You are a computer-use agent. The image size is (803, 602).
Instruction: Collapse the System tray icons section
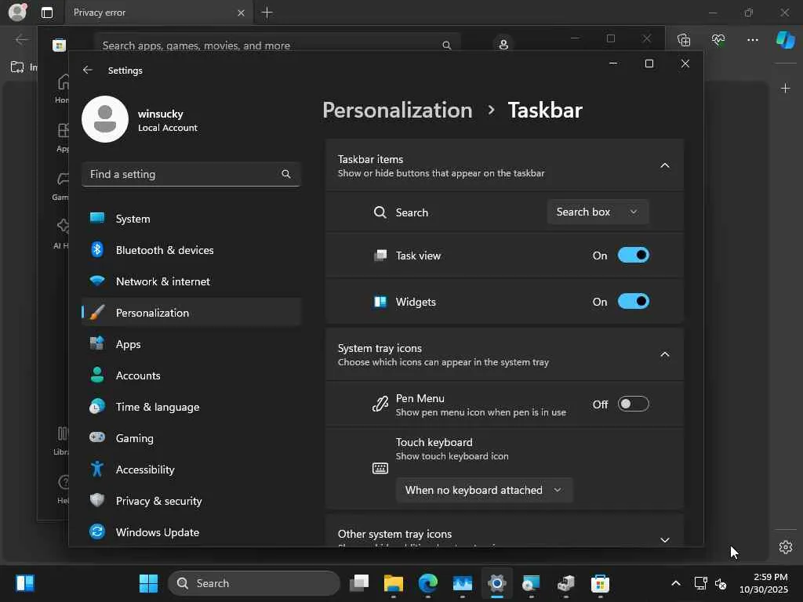(665, 354)
